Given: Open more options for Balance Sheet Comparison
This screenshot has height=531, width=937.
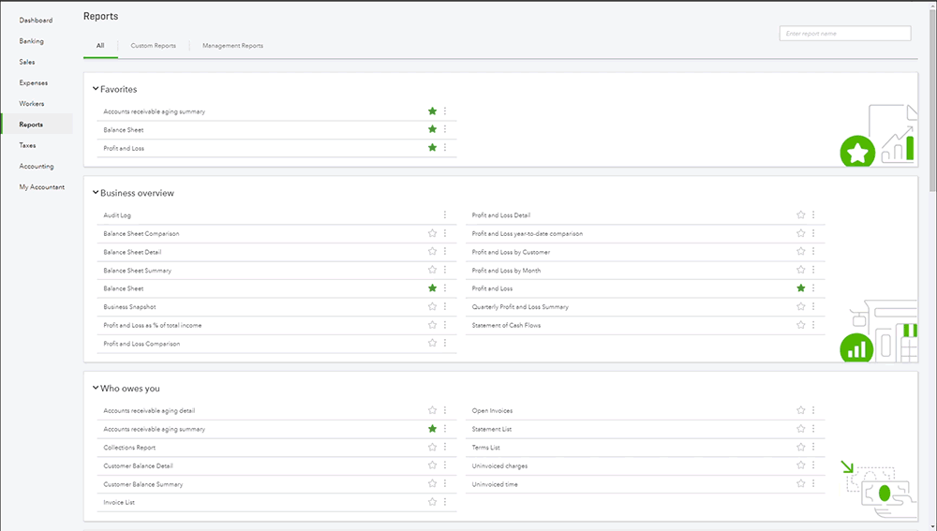Looking at the screenshot, I should 444,233.
